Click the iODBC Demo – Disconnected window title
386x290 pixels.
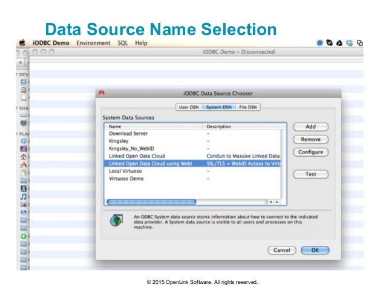(238, 52)
